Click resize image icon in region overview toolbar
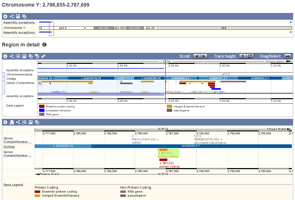 [x=18, y=56]
